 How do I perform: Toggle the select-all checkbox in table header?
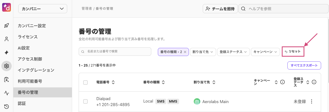click(x=85, y=82)
